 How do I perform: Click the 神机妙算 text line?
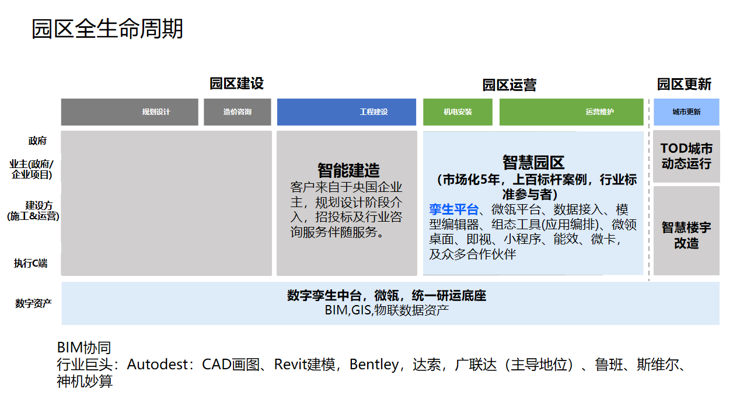click(85, 381)
